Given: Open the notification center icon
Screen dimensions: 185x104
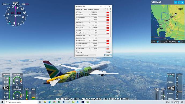Looking at the screenshot, I should click(182, 102).
